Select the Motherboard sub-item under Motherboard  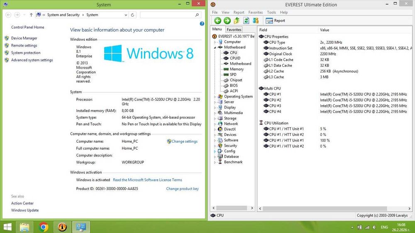click(x=240, y=63)
